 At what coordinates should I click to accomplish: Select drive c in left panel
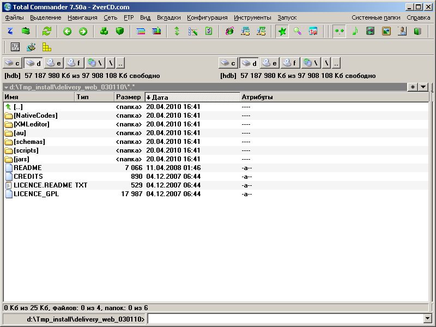click(13, 63)
